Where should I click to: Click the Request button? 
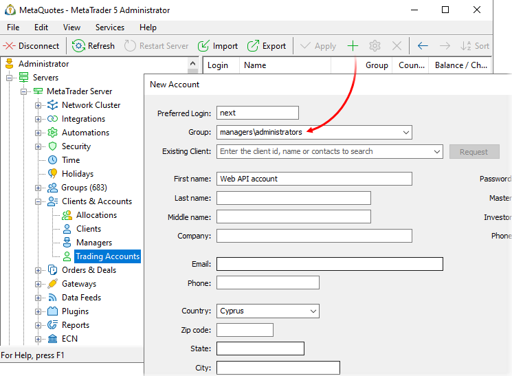tap(474, 152)
